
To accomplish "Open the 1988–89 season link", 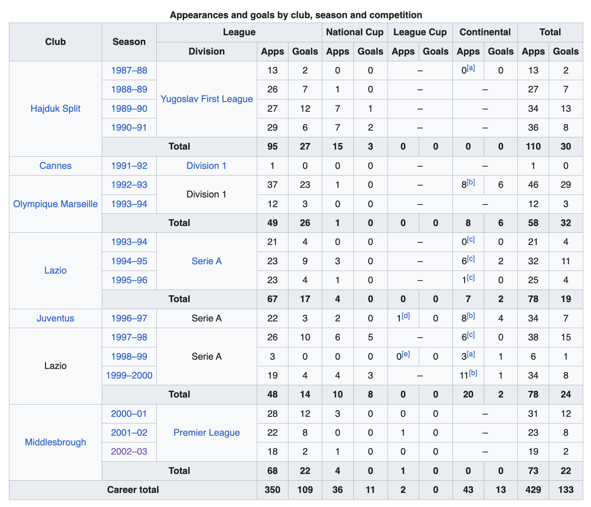I will 129,89.
